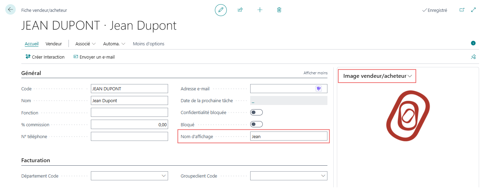Open the share icon
Image resolution: width=499 pixels, height=188 pixels.
point(240,10)
